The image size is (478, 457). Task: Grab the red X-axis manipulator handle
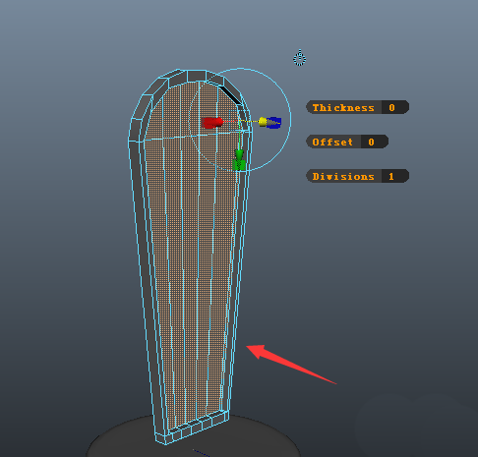pos(212,123)
